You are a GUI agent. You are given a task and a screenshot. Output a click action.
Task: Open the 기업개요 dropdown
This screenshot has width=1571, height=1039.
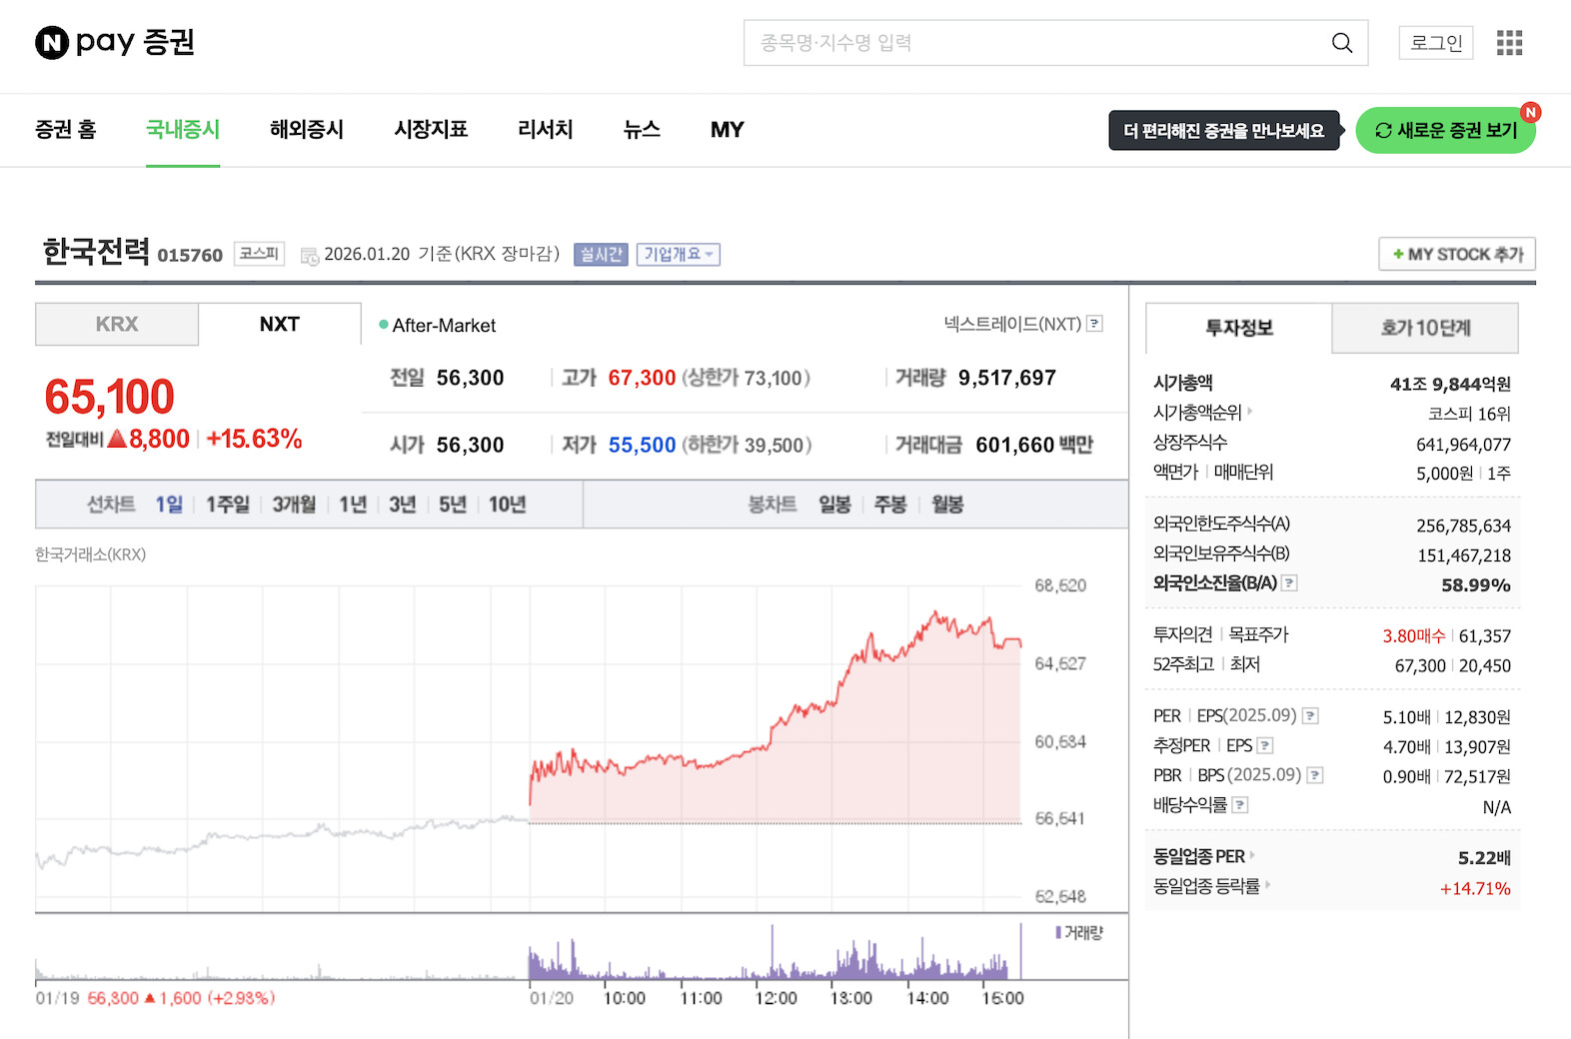(x=679, y=255)
